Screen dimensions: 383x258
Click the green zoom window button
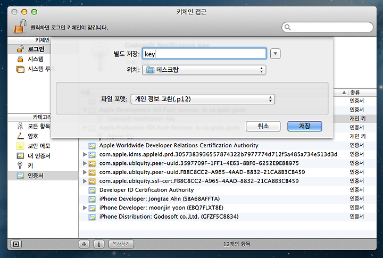pos(34,12)
